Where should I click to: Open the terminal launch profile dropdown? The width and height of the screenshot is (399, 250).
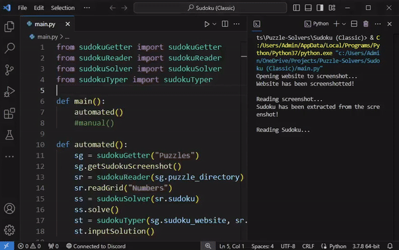pos(344,24)
